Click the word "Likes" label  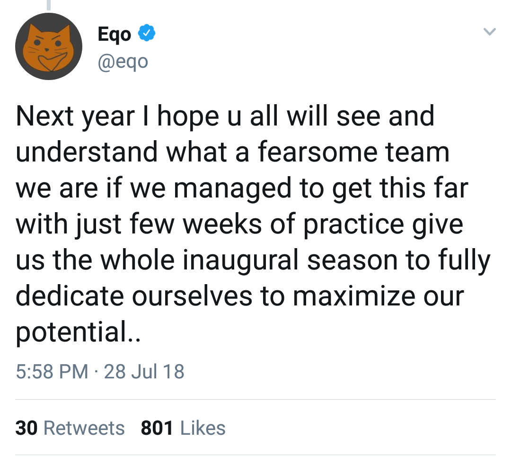point(203,428)
